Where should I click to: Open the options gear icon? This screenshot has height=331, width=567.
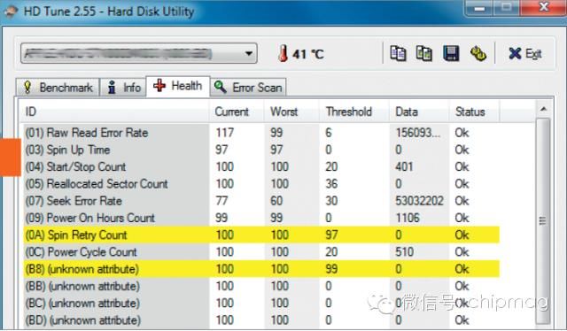[478, 54]
